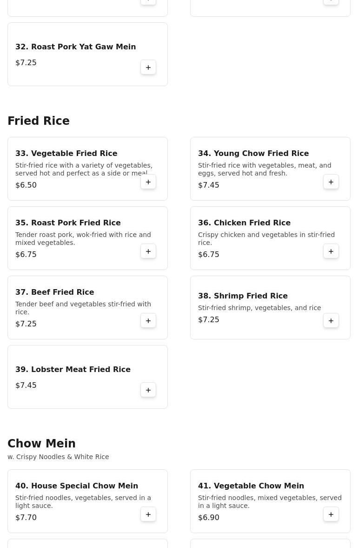The image size is (358, 548).
Task: Click plus icon for Vegetable Chow Mein
Action: [331, 514]
